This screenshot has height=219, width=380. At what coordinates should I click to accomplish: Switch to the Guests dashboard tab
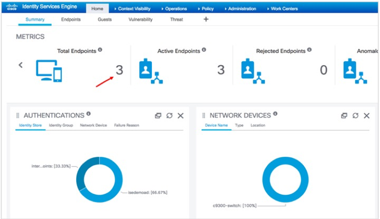[105, 19]
